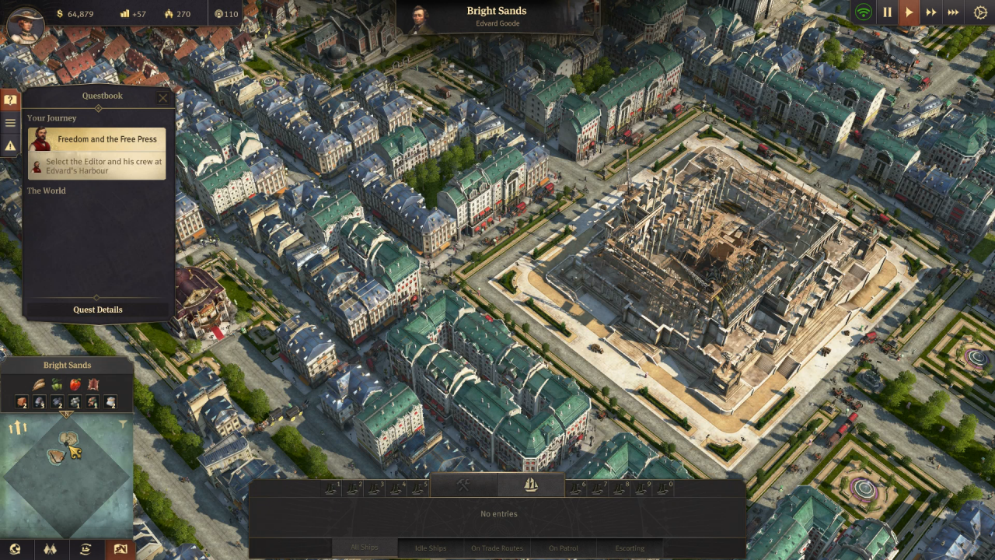Screen dimensions: 995x560
Task: Filter list by Idle Ships
Action: click(431, 548)
